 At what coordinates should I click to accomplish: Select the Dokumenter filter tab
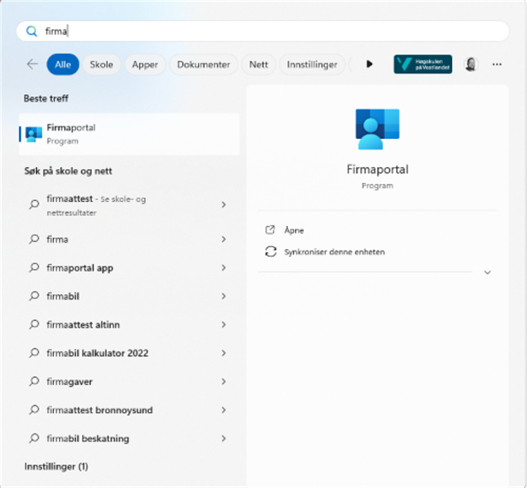click(x=203, y=64)
